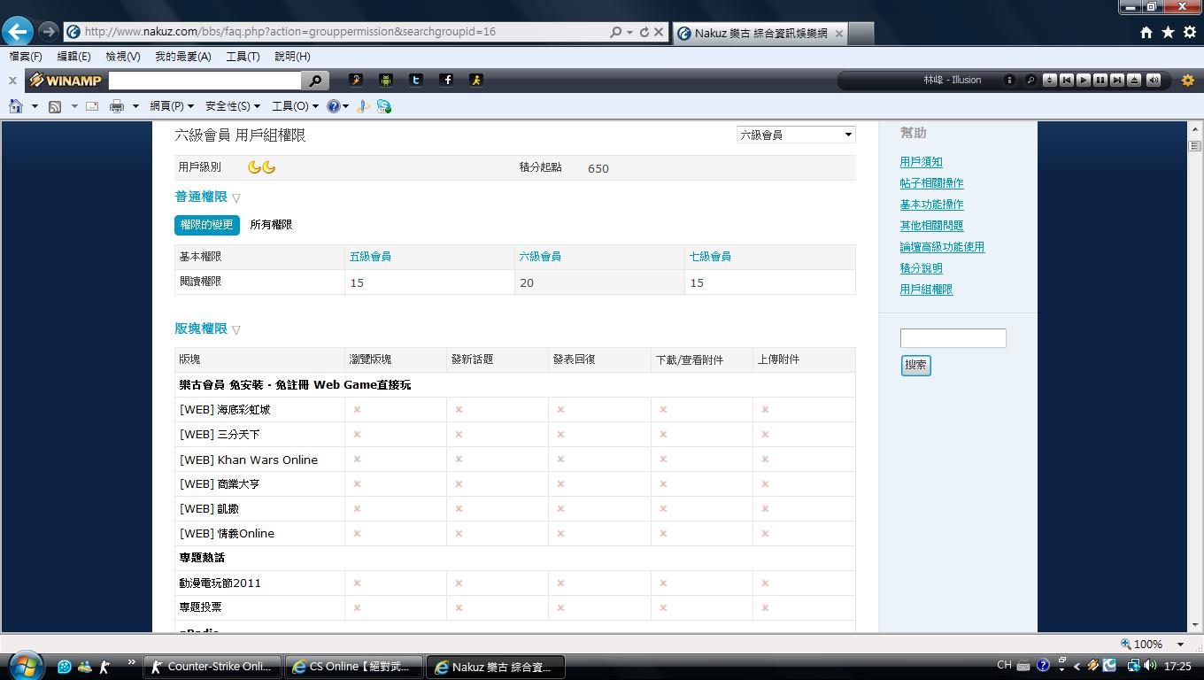
Task: Click the printer icon in command bar
Action: click(116, 106)
